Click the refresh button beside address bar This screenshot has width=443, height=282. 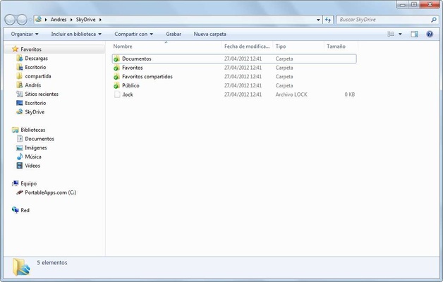pos(328,20)
